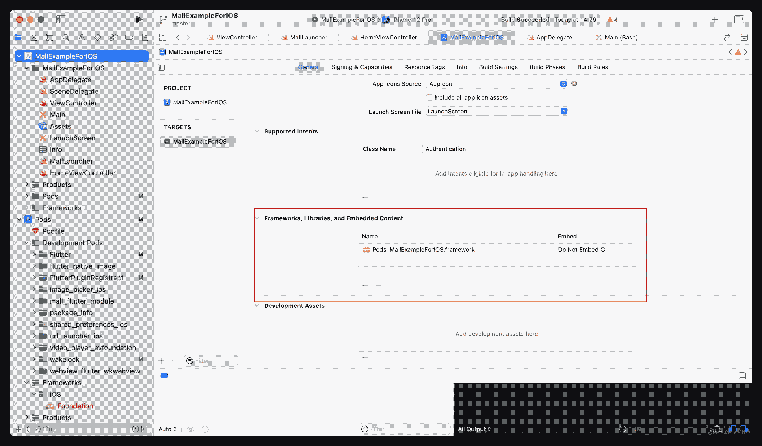Select MallExampleForIOS under PROJECT
This screenshot has width=762, height=446.
[195, 102]
